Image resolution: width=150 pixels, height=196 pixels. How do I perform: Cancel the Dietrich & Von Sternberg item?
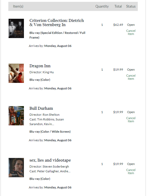[x=131, y=32]
